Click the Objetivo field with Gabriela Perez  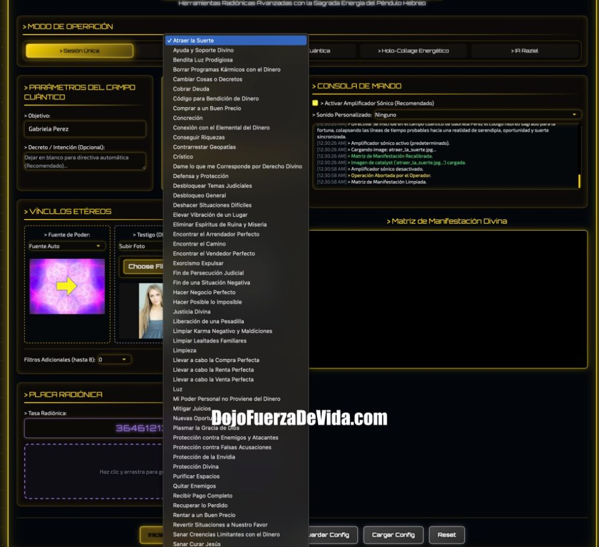pyautogui.click(x=85, y=129)
